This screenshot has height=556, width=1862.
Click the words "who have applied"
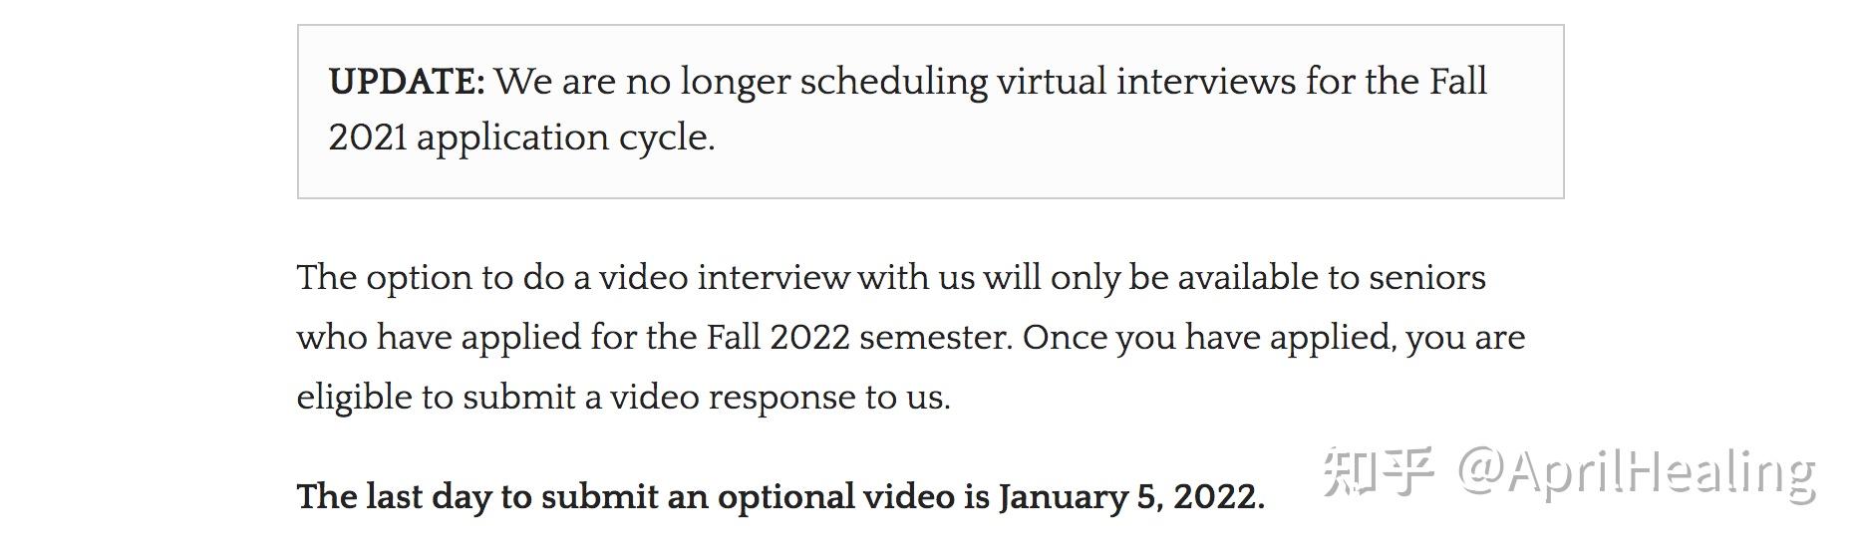pos(439,338)
